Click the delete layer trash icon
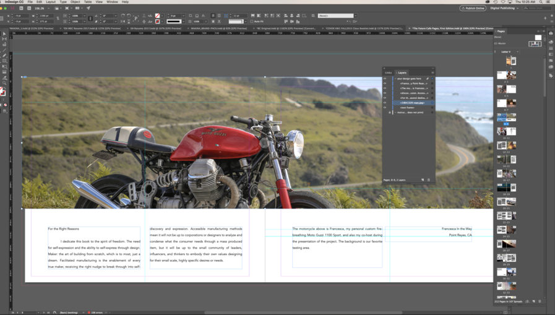555x315 pixels. click(x=429, y=180)
